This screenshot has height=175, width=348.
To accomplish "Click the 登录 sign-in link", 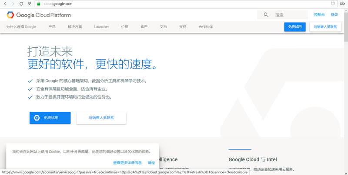I will 334,15.
